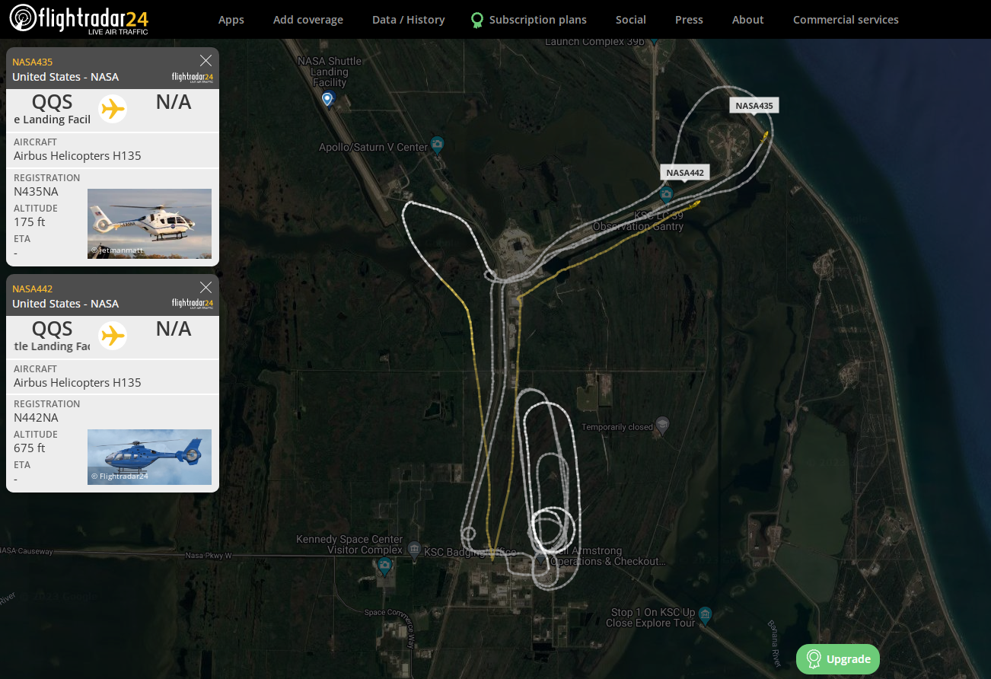Image resolution: width=991 pixels, height=679 pixels.
Task: Click N442NA registration value
Action: click(x=36, y=418)
